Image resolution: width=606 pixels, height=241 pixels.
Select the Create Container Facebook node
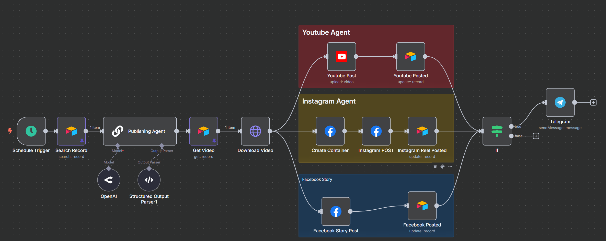pos(330,131)
